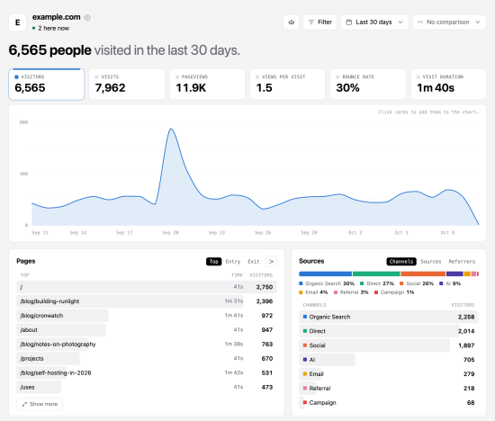Click Social 26% legend item
Viewport: 495px width, 421px height.
(417, 283)
